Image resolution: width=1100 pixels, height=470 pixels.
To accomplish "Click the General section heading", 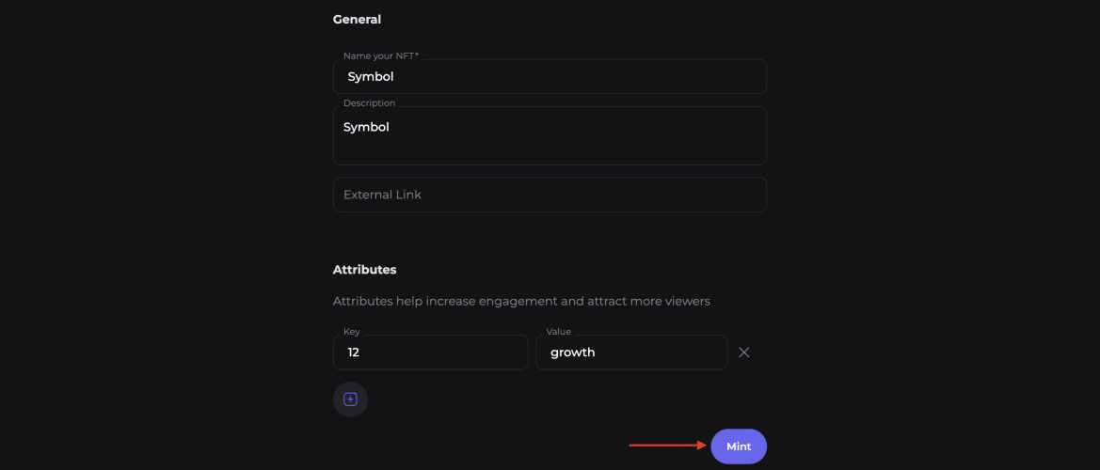I will pos(357,20).
